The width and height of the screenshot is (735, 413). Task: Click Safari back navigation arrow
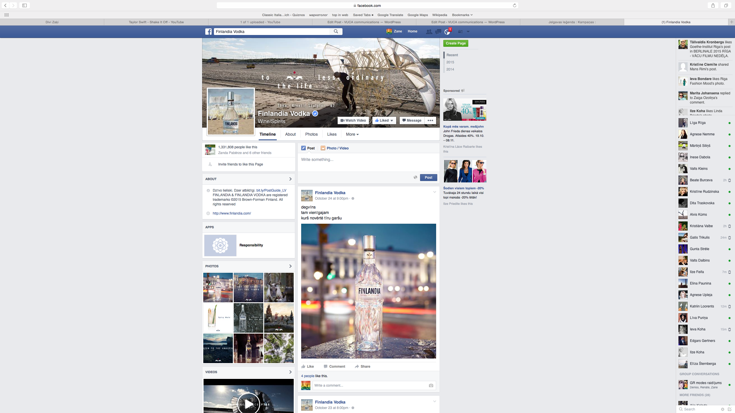tap(5, 5)
